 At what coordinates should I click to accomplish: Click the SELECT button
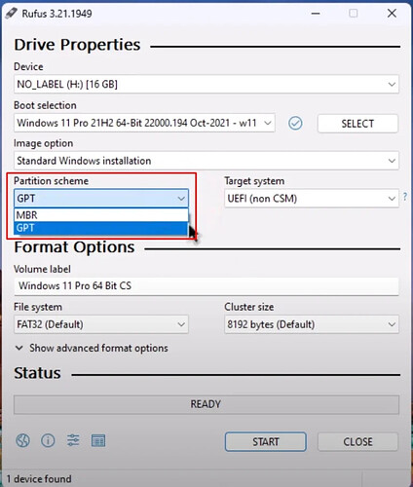(x=357, y=124)
